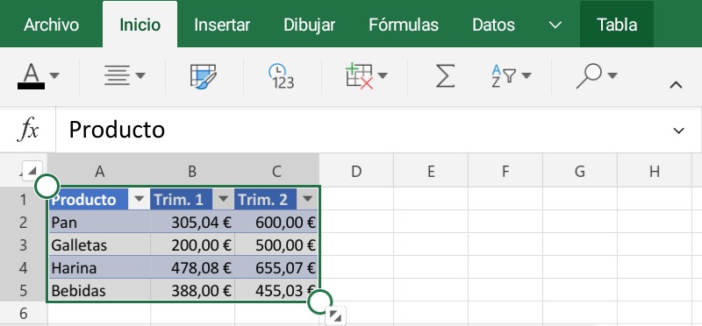Select cell with 455,03 €
The width and height of the screenshot is (702, 326).
[276, 290]
